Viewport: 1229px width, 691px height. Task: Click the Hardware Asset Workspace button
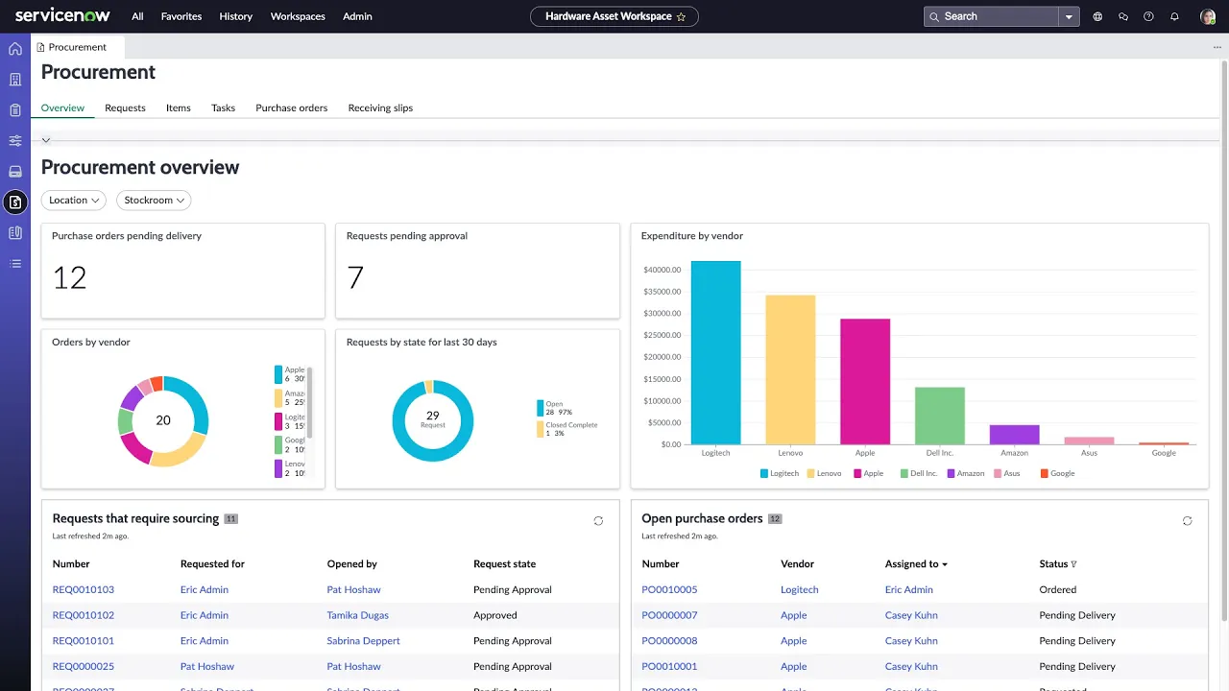tap(614, 16)
